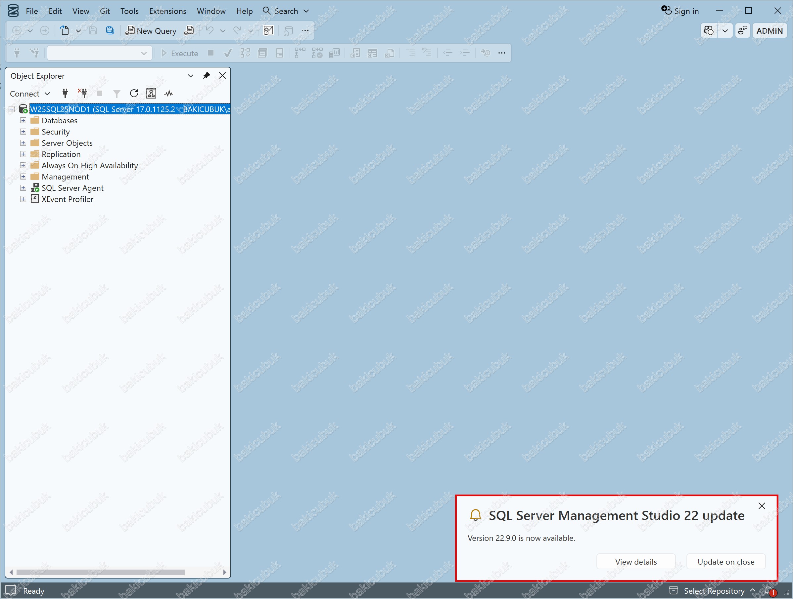Screen dimensions: 793x599
Task: Open the Git menu
Action: tap(105, 11)
